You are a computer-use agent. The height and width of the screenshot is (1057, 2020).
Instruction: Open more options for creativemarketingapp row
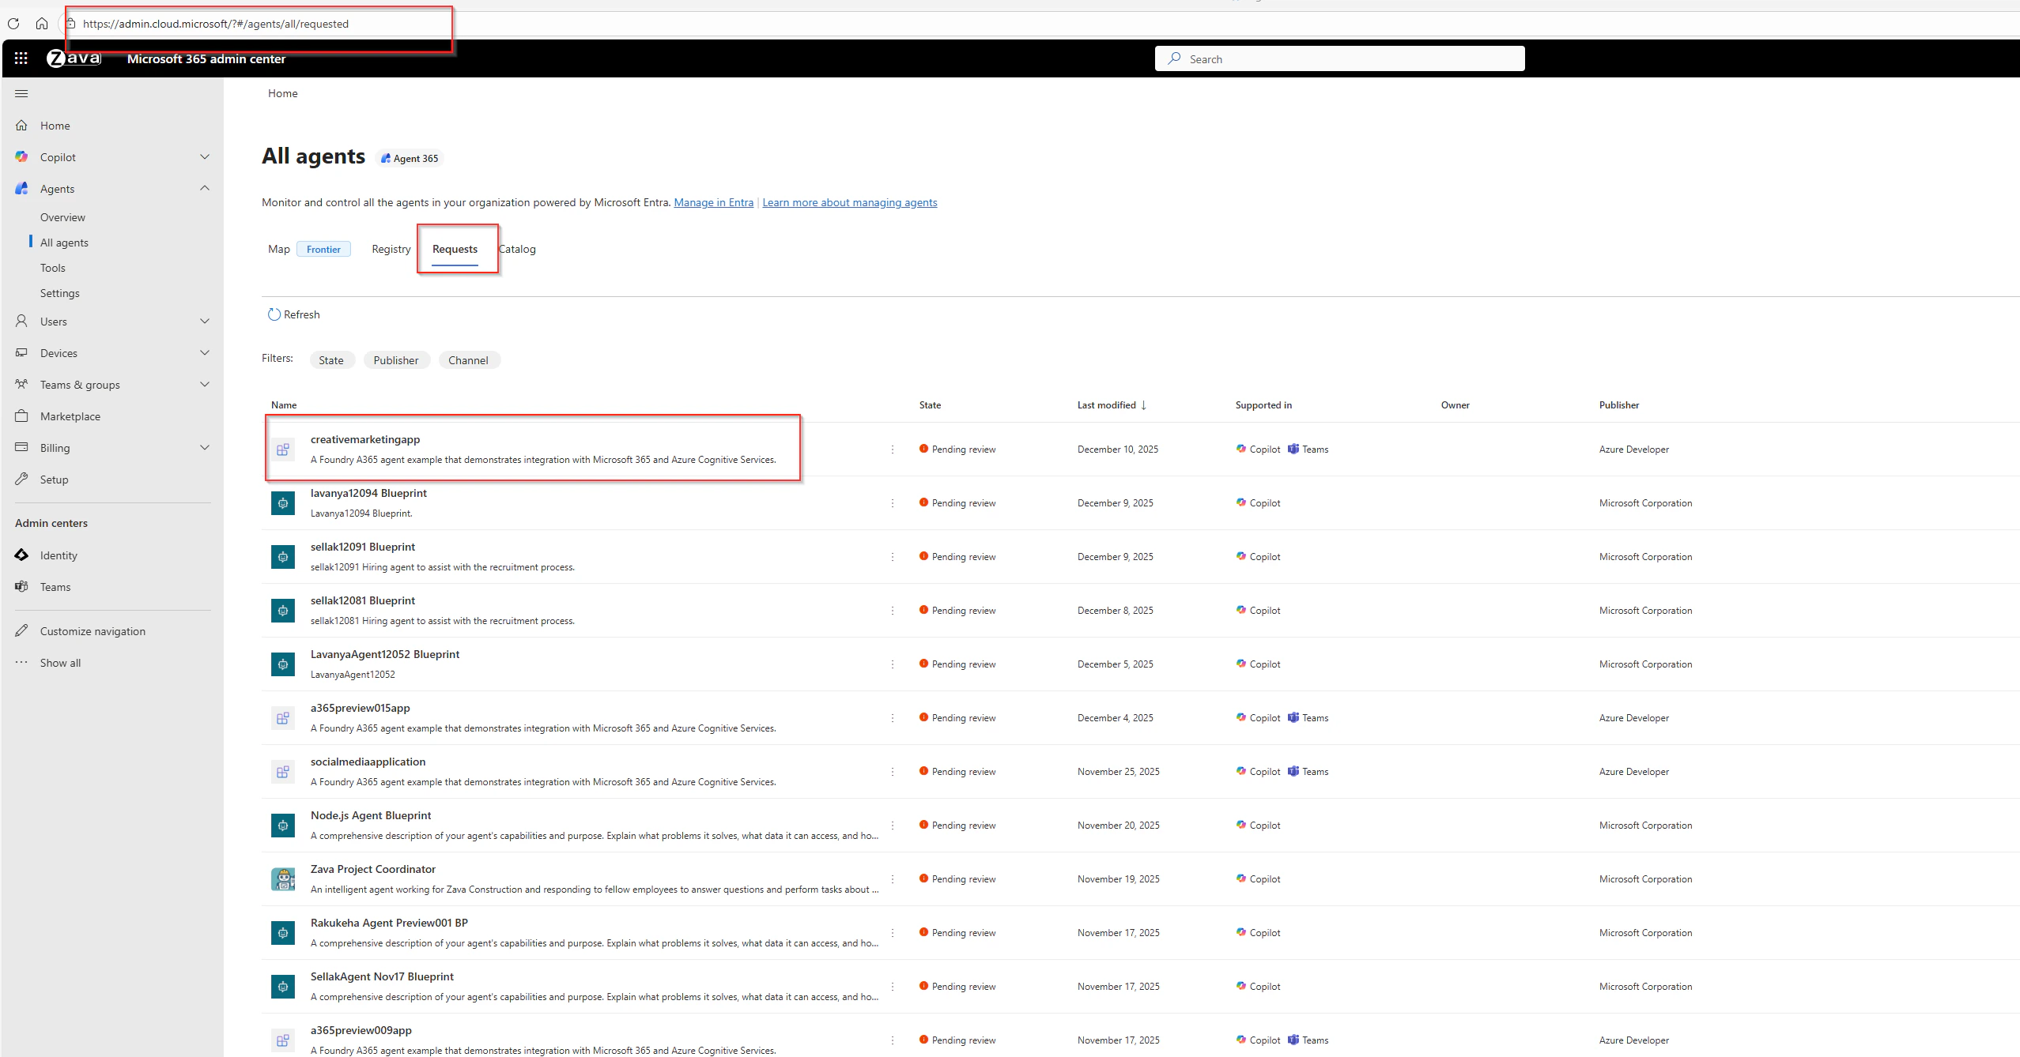tap(893, 450)
